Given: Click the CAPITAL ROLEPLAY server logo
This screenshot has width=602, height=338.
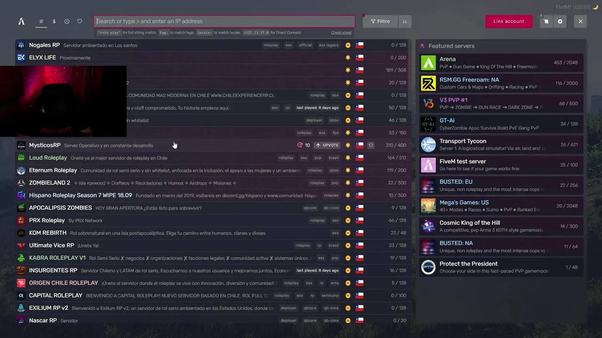Looking at the screenshot, I should [21, 295].
